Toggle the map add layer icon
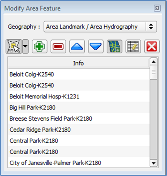167x176 pixels. click(114, 47)
